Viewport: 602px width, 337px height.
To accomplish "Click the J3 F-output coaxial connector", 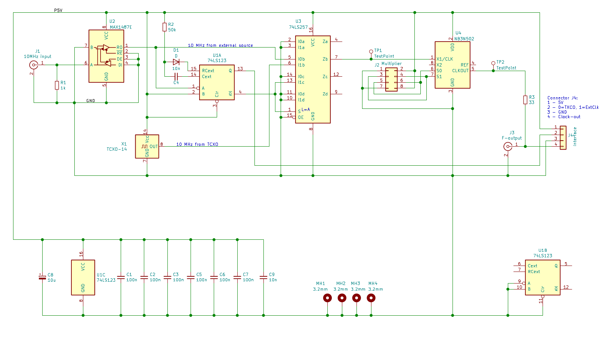I will [x=508, y=147].
